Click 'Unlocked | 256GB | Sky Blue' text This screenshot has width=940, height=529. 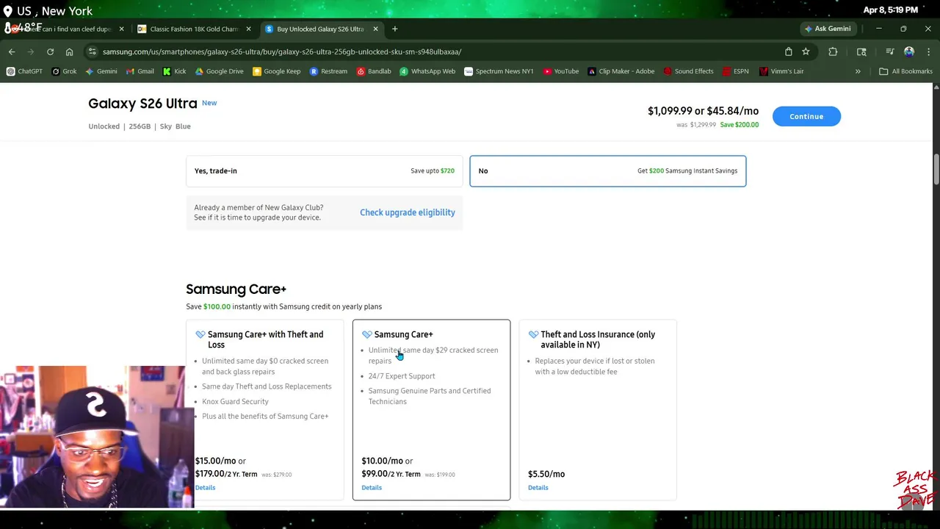140,126
